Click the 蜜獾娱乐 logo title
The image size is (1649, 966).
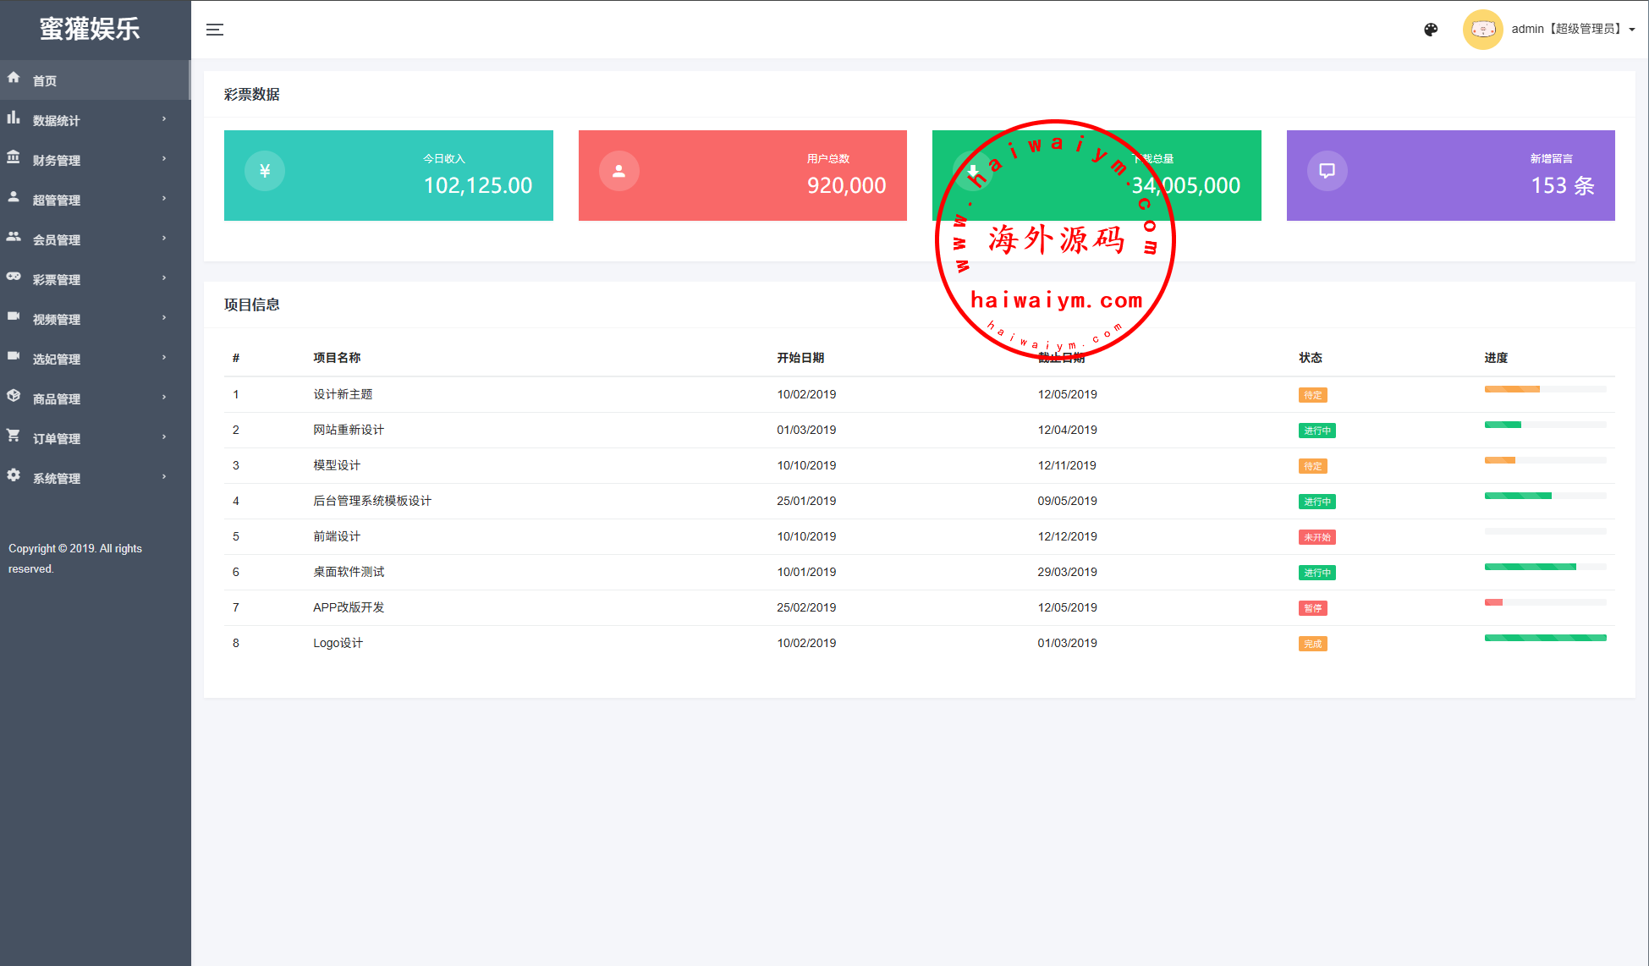(x=90, y=29)
